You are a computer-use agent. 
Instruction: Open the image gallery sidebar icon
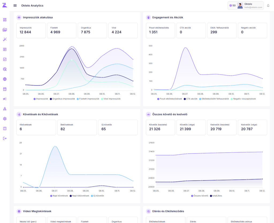pos(5,30)
